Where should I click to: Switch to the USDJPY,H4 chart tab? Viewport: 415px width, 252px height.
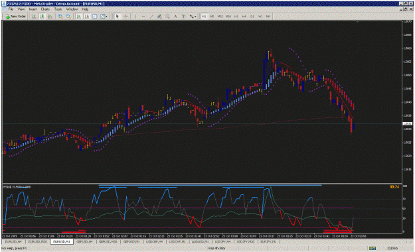click(223, 241)
